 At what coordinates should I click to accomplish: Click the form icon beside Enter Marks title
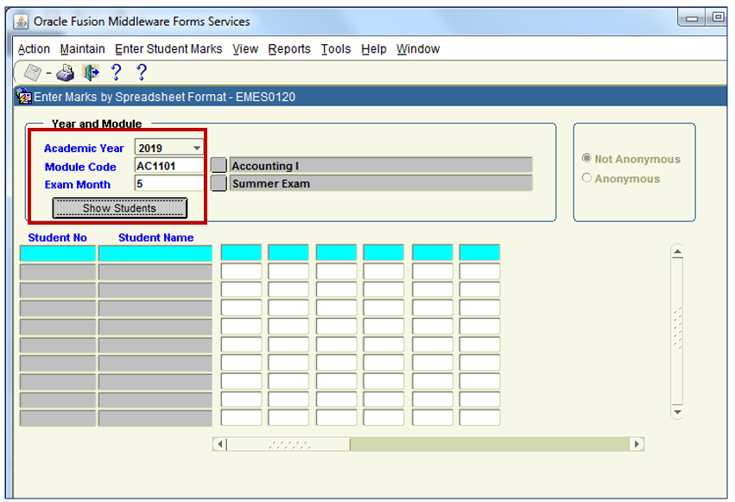(x=24, y=97)
